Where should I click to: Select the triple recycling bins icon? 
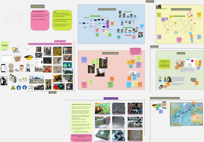click(13, 79)
